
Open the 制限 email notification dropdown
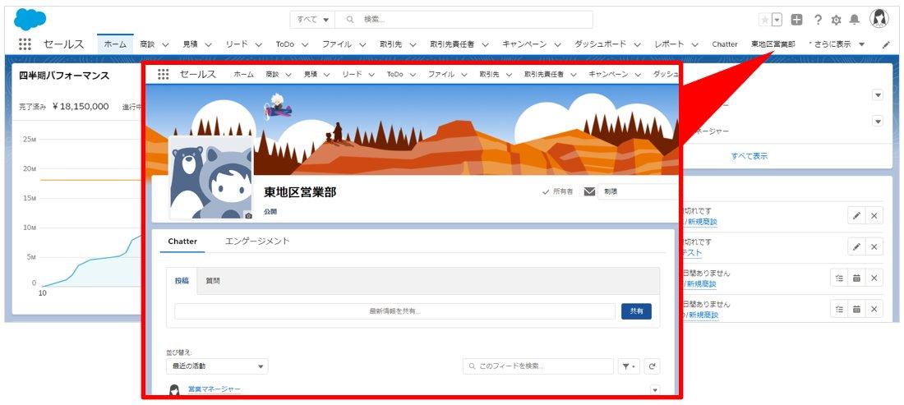tap(638, 192)
